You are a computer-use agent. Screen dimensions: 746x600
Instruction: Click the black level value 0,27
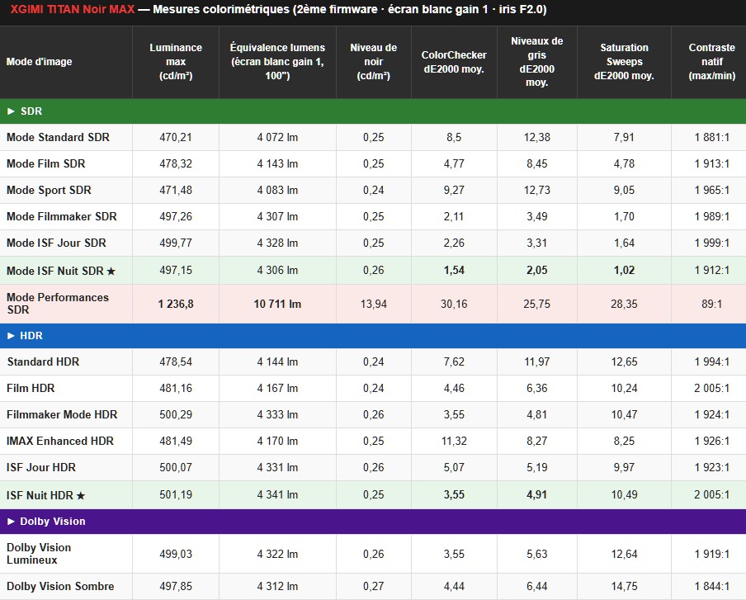coord(374,587)
